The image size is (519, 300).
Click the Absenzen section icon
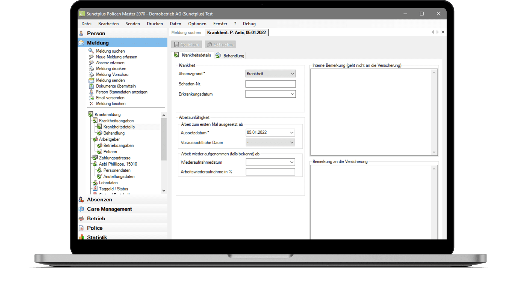pos(81,200)
